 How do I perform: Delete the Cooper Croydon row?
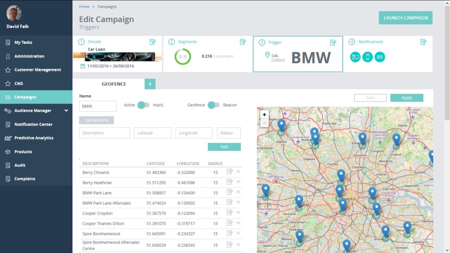238,212
